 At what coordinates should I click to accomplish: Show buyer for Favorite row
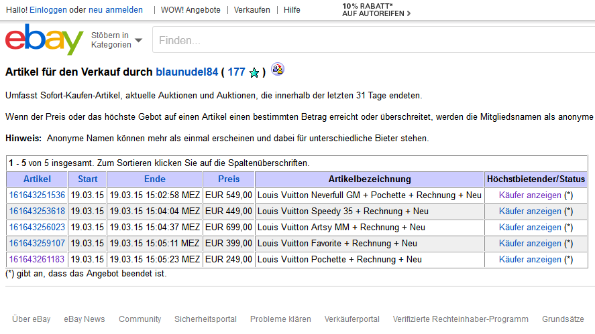[530, 244]
